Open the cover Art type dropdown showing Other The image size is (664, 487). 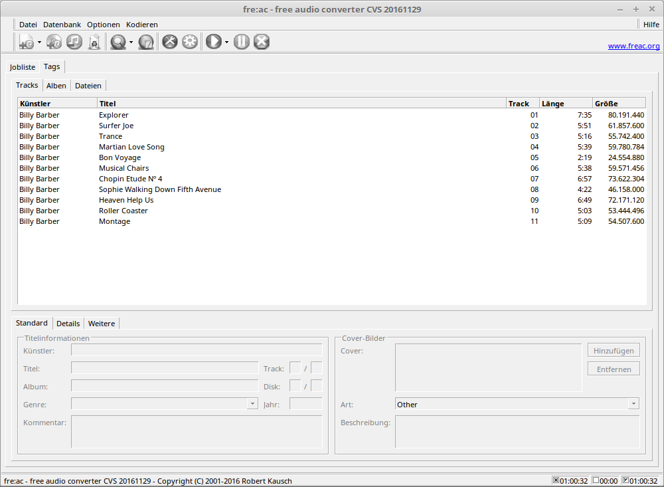[x=517, y=404]
